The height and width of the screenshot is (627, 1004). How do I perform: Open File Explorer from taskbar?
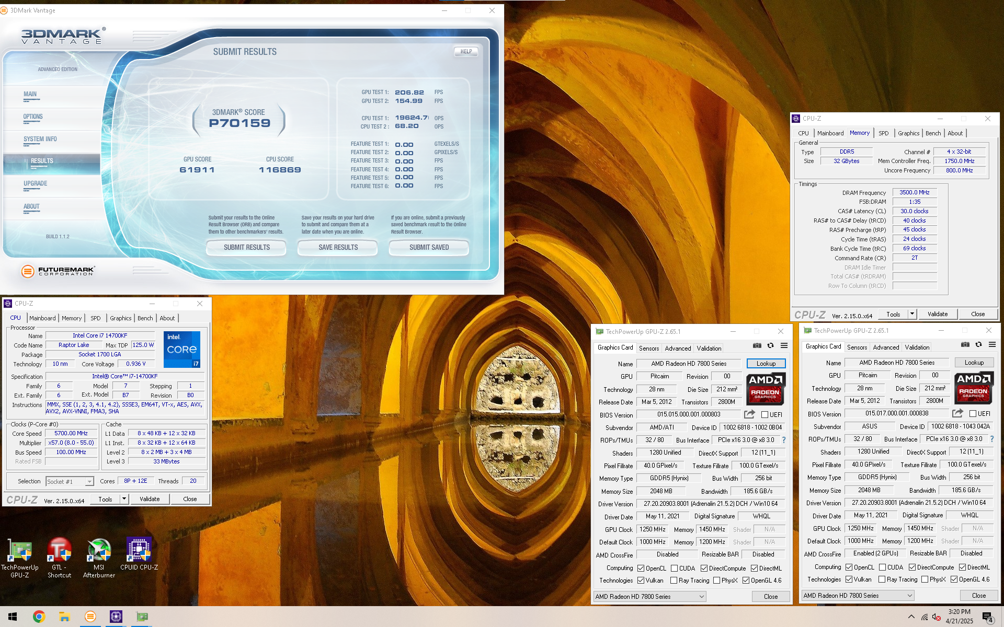pyautogui.click(x=64, y=617)
